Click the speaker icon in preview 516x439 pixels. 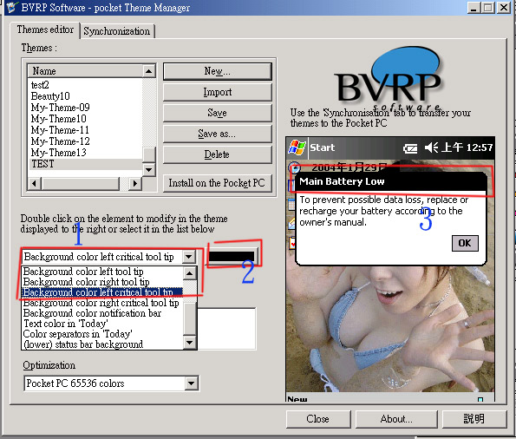431,147
